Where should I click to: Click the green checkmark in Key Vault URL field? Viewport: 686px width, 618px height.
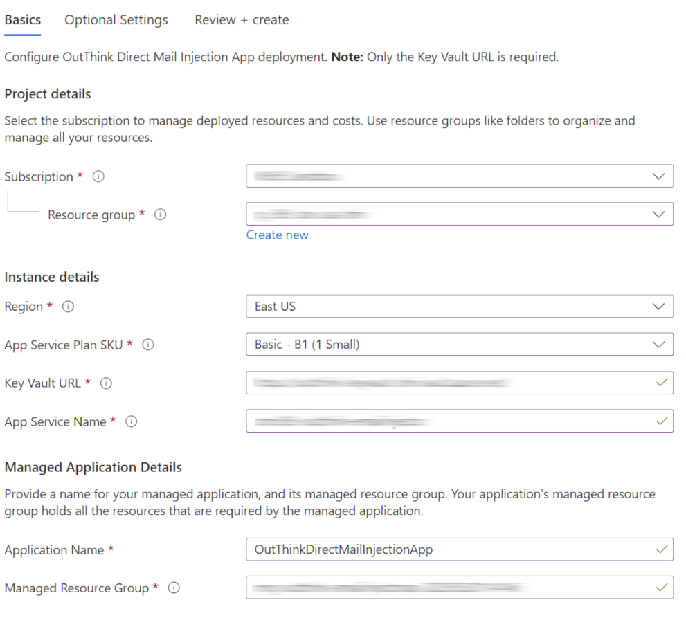[662, 382]
